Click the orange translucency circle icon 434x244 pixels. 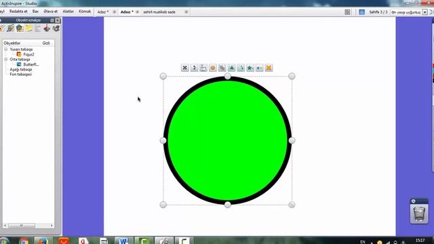coord(212,68)
